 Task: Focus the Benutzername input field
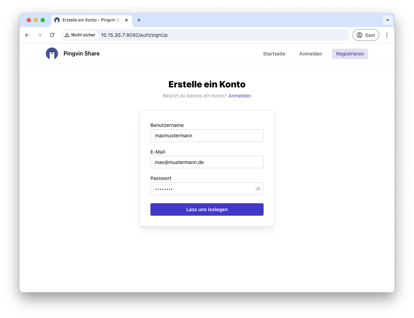tap(207, 136)
